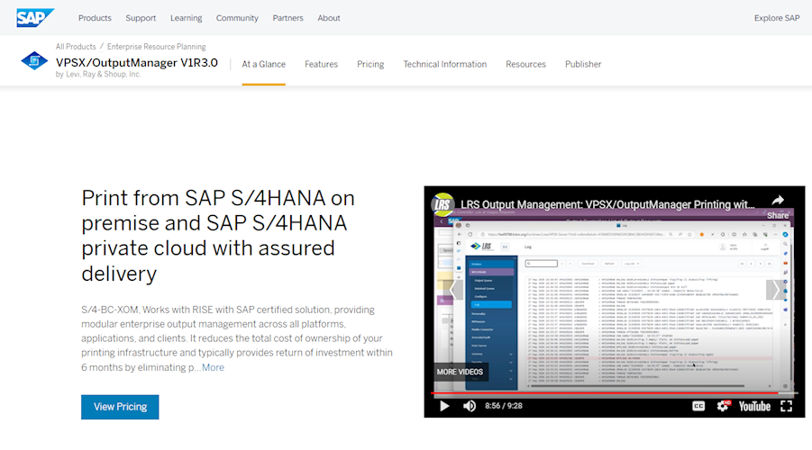
Task: Toggle closed captions on the video
Action: point(698,406)
